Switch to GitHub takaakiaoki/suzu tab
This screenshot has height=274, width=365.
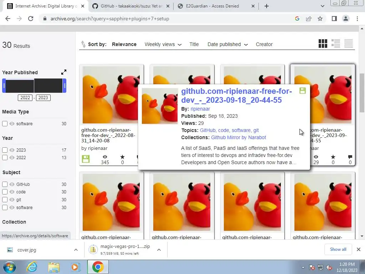tap(131, 6)
